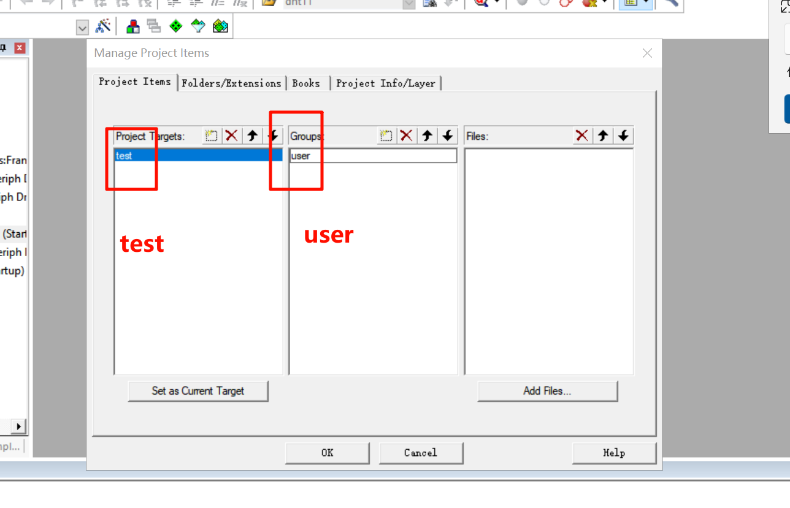Move the file up in the Files list
The height and width of the screenshot is (508, 790).
pos(603,136)
